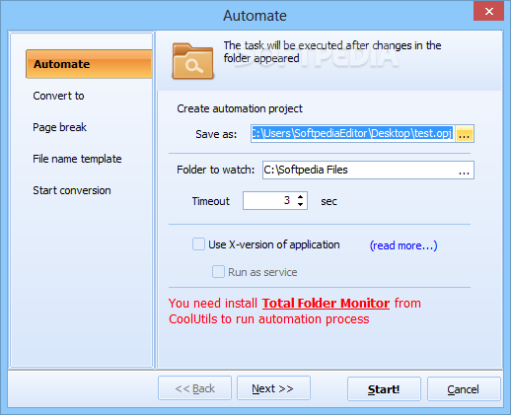
Task: Go to the Next wizard page
Action: pyautogui.click(x=273, y=388)
